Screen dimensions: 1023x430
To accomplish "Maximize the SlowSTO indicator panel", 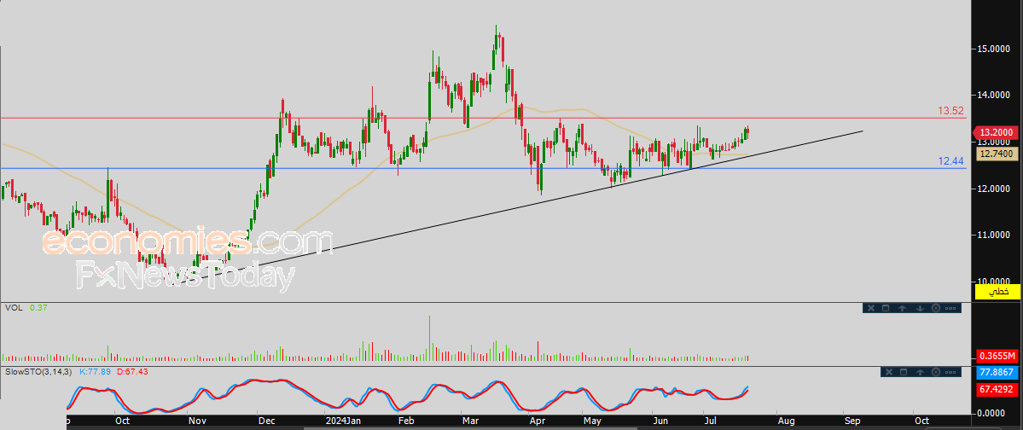I will tap(904, 372).
